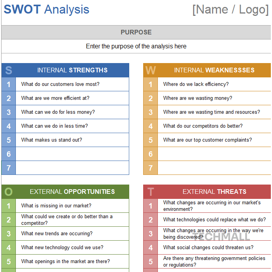272x272 pixels.
Task: Select the PURPOSE header bar
Action: tap(136, 33)
